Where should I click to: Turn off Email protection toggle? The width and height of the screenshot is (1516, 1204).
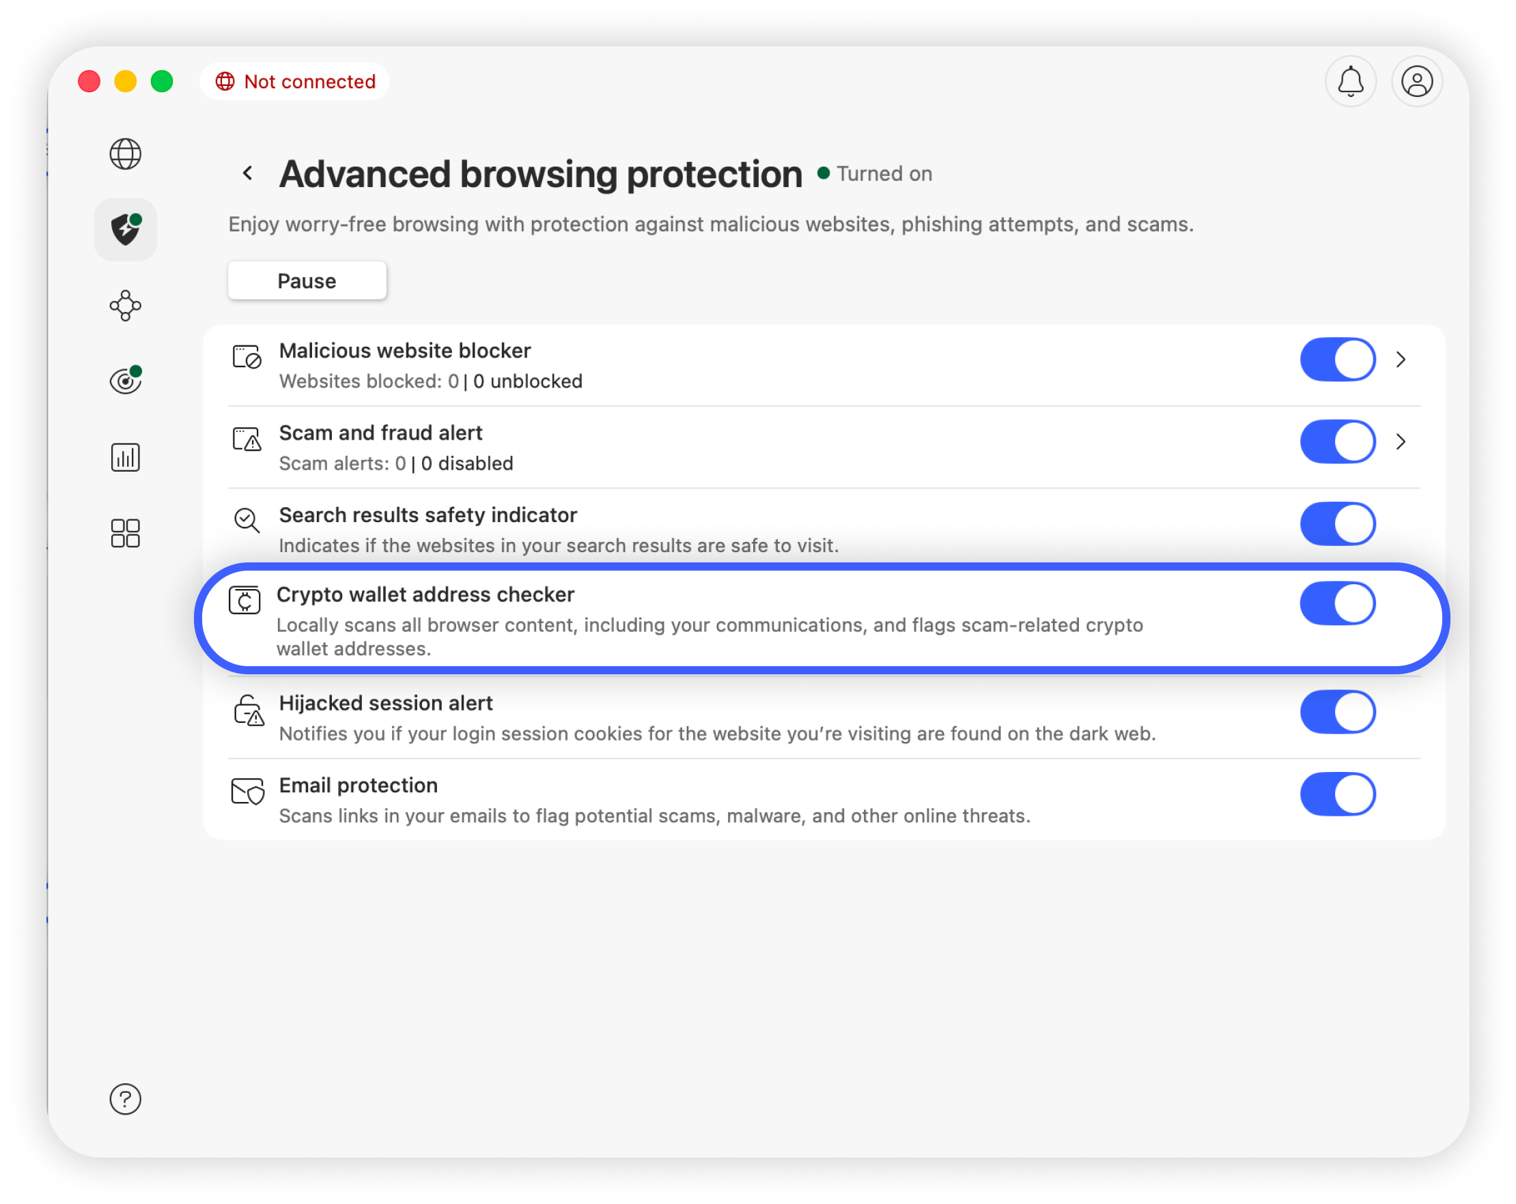1336,794
